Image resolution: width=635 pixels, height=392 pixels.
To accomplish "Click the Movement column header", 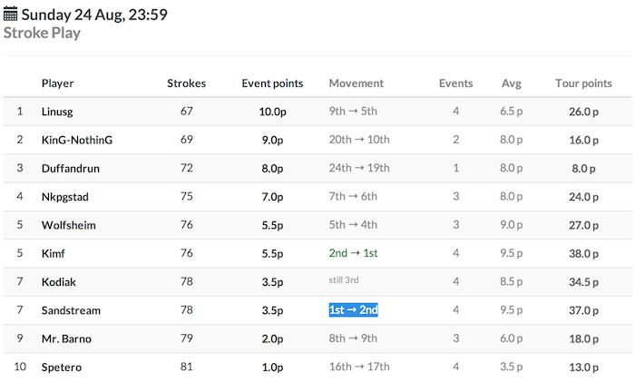I will click(x=356, y=83).
